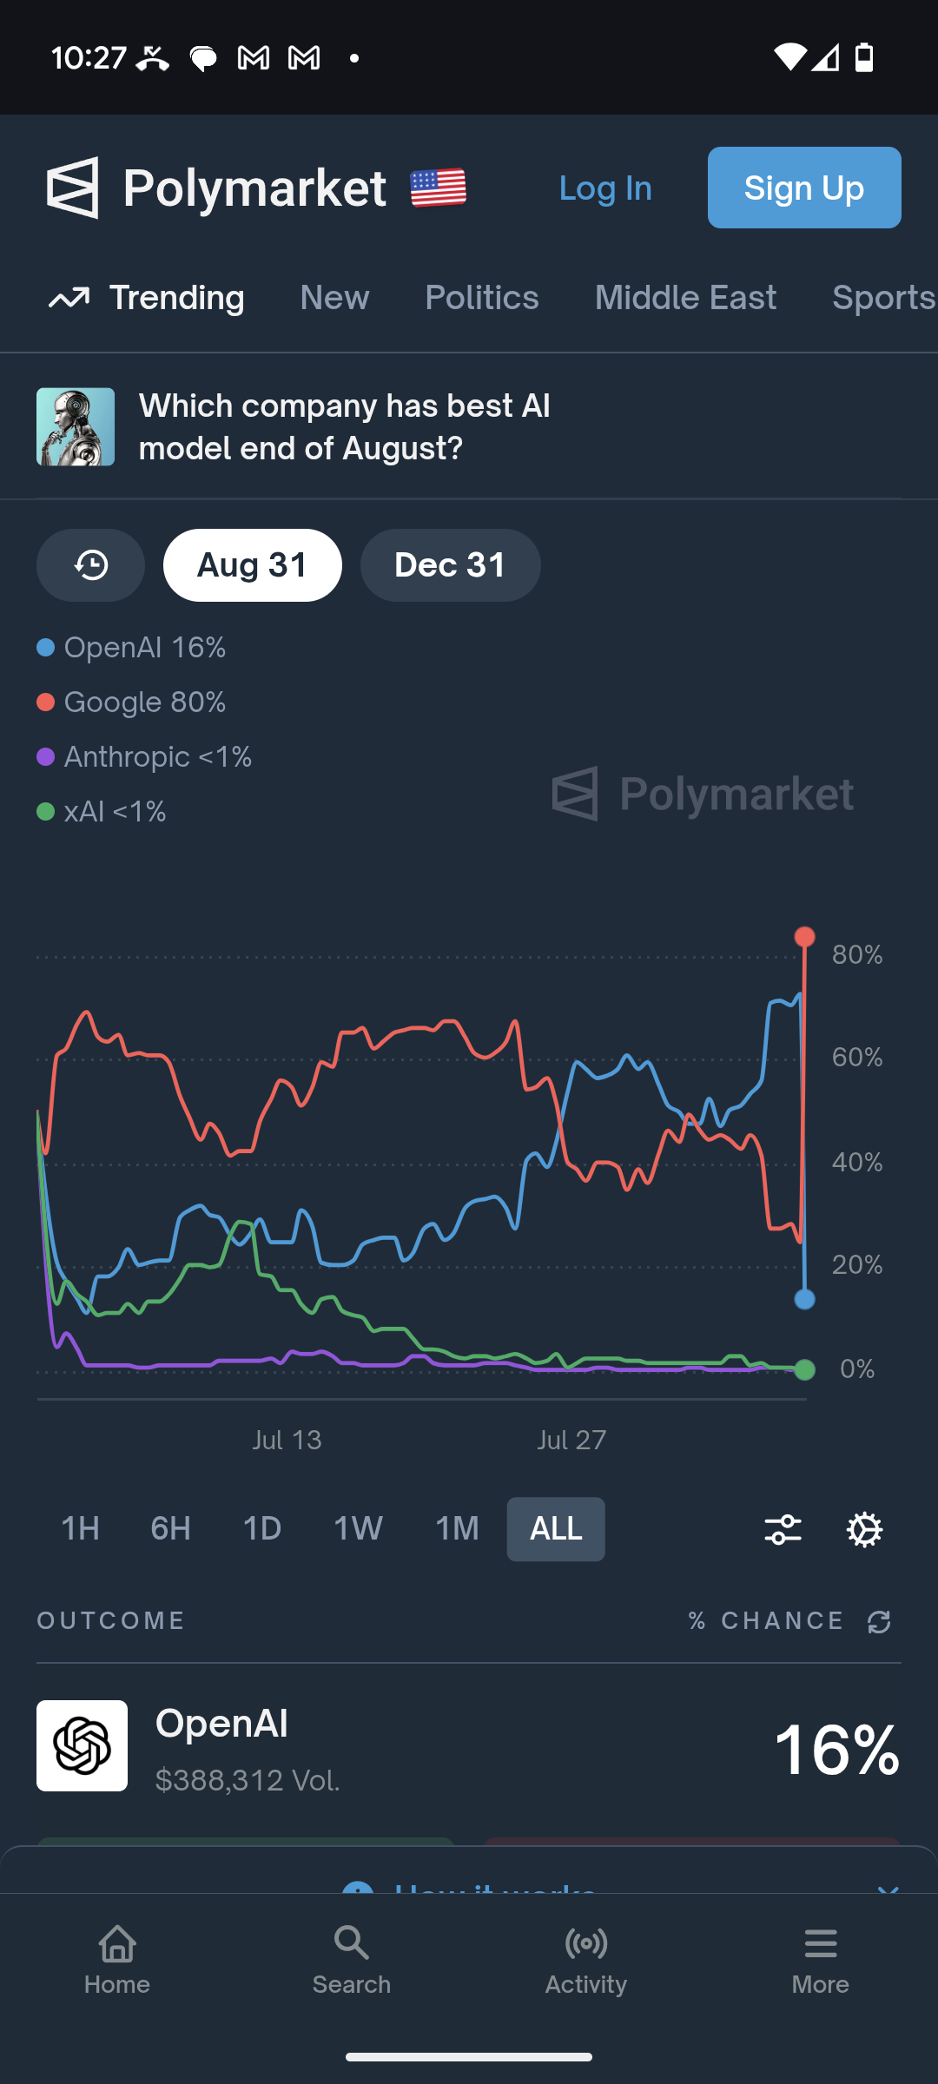Open the More menu

point(821,1960)
